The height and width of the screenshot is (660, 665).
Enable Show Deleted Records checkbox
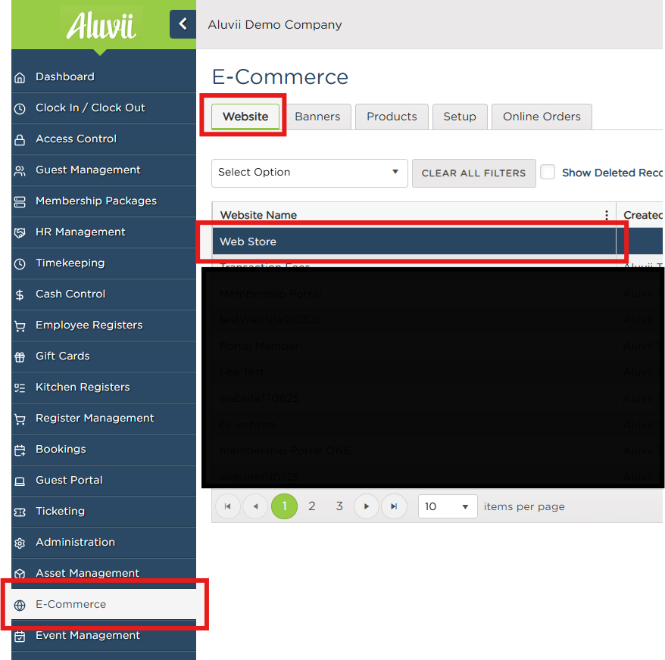click(548, 172)
